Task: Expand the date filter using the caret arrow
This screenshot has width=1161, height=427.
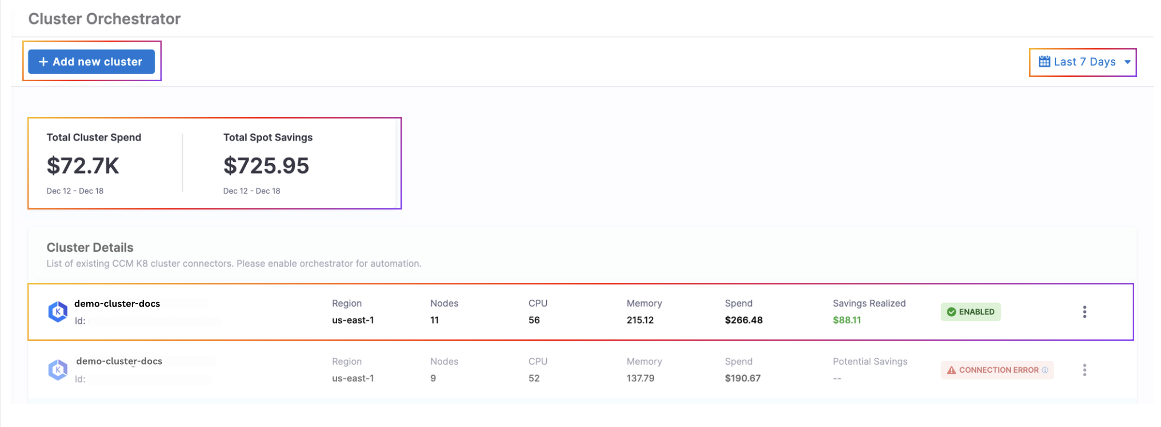Action: tap(1127, 62)
